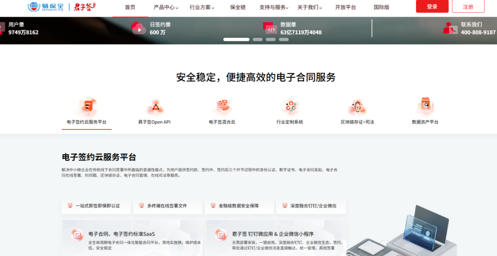Click the 9749万8162 user count

(23, 32)
